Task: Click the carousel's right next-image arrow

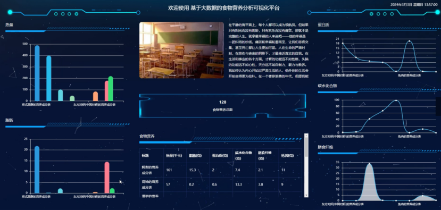Action: pyautogui.click(x=216, y=50)
